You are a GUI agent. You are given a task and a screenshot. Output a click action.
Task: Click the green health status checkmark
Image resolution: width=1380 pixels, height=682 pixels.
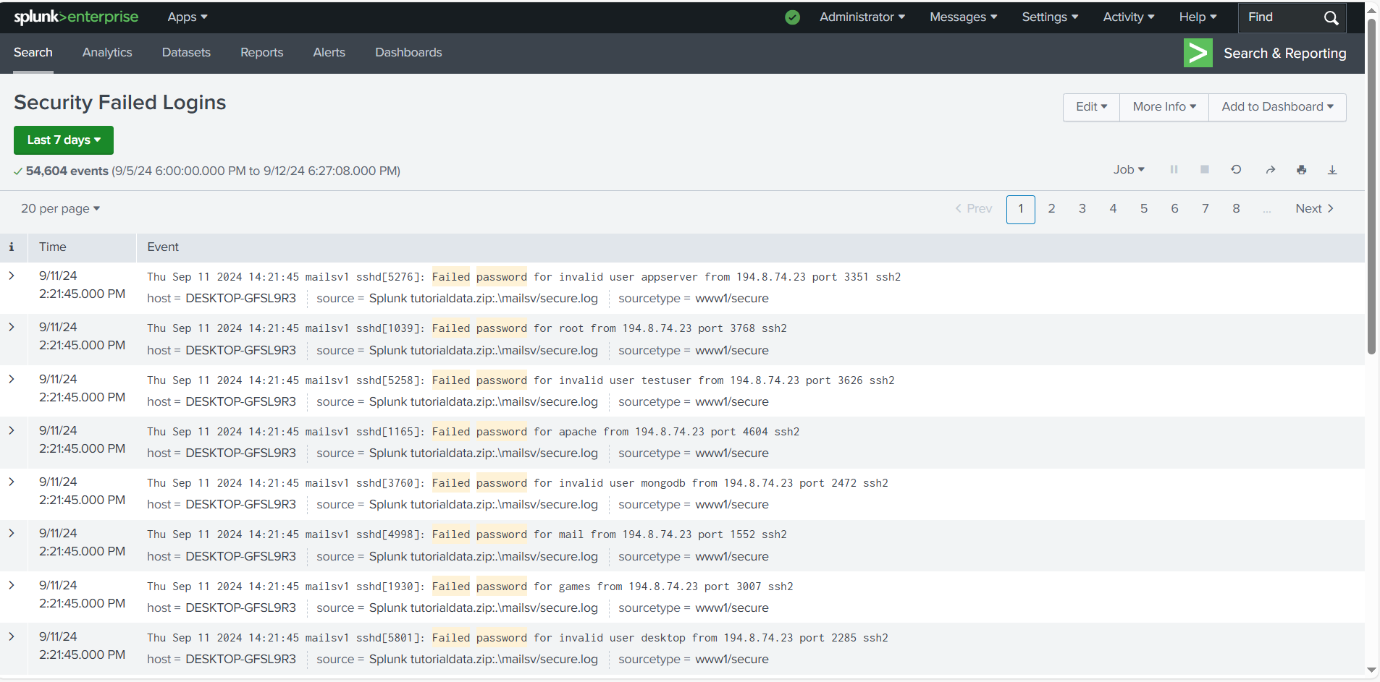[791, 17]
